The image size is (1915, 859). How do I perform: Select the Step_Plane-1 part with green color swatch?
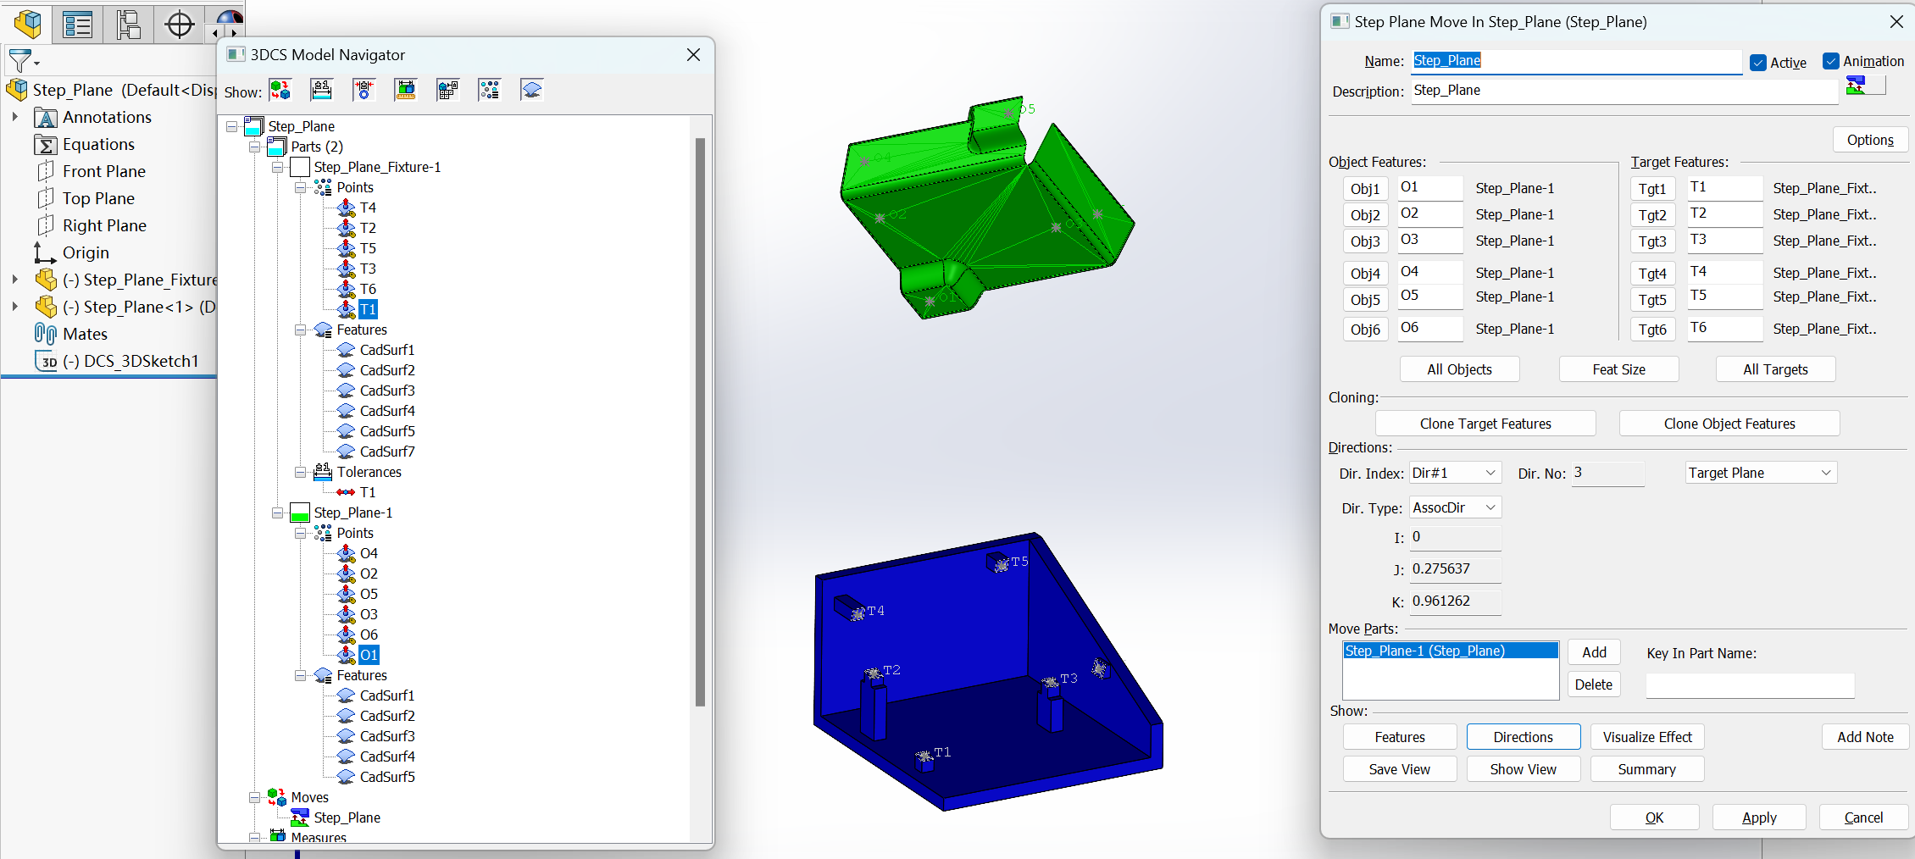point(353,512)
